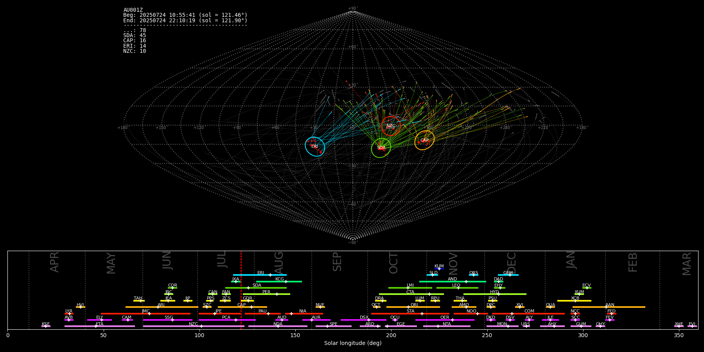The image size is (704, 352).
Task: Click the AUG month label in timeline
Action: [x=279, y=262]
